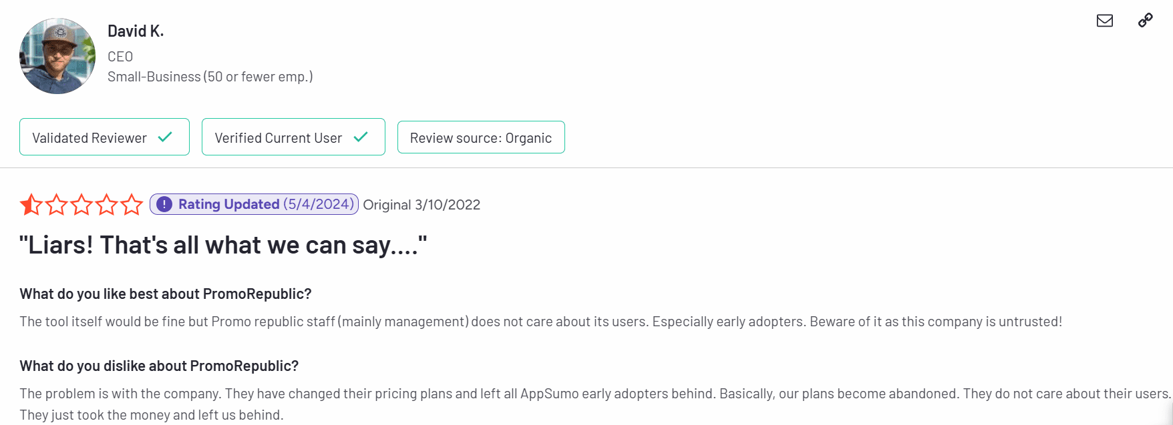Click the fifth outlined star icon
The image size is (1173, 425).
pos(133,205)
